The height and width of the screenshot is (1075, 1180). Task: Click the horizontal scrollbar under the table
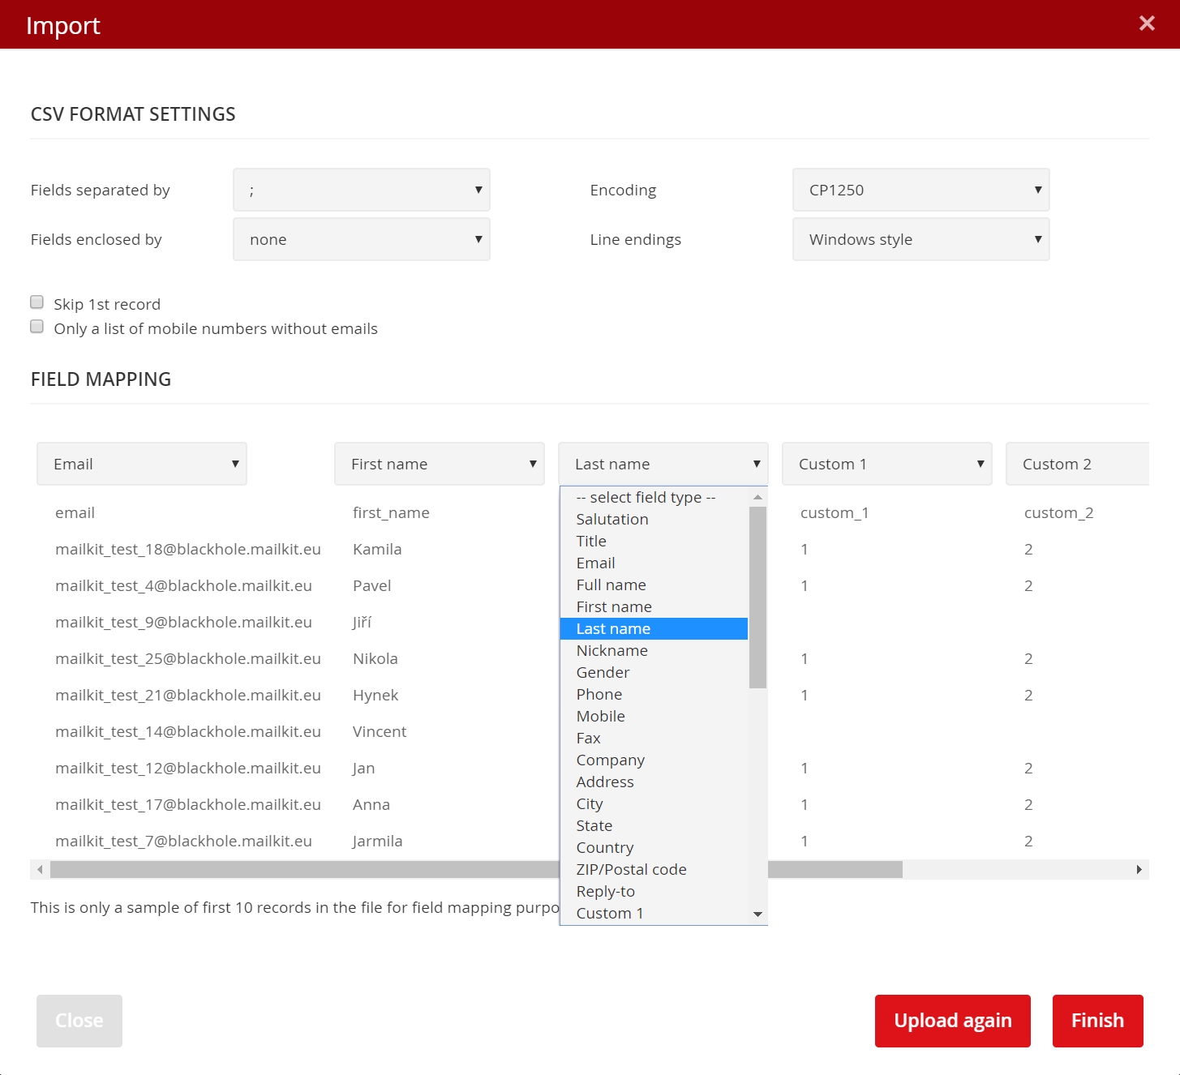click(300, 870)
